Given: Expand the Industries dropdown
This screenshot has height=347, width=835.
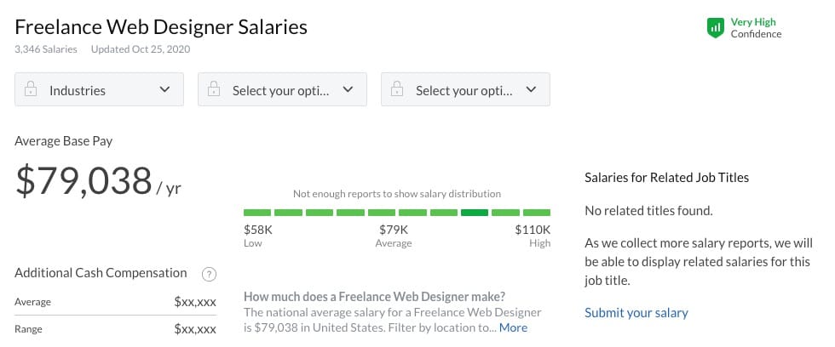Looking at the screenshot, I should point(99,89).
